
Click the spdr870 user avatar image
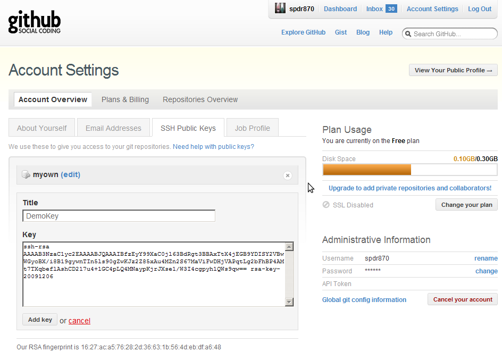280,9
